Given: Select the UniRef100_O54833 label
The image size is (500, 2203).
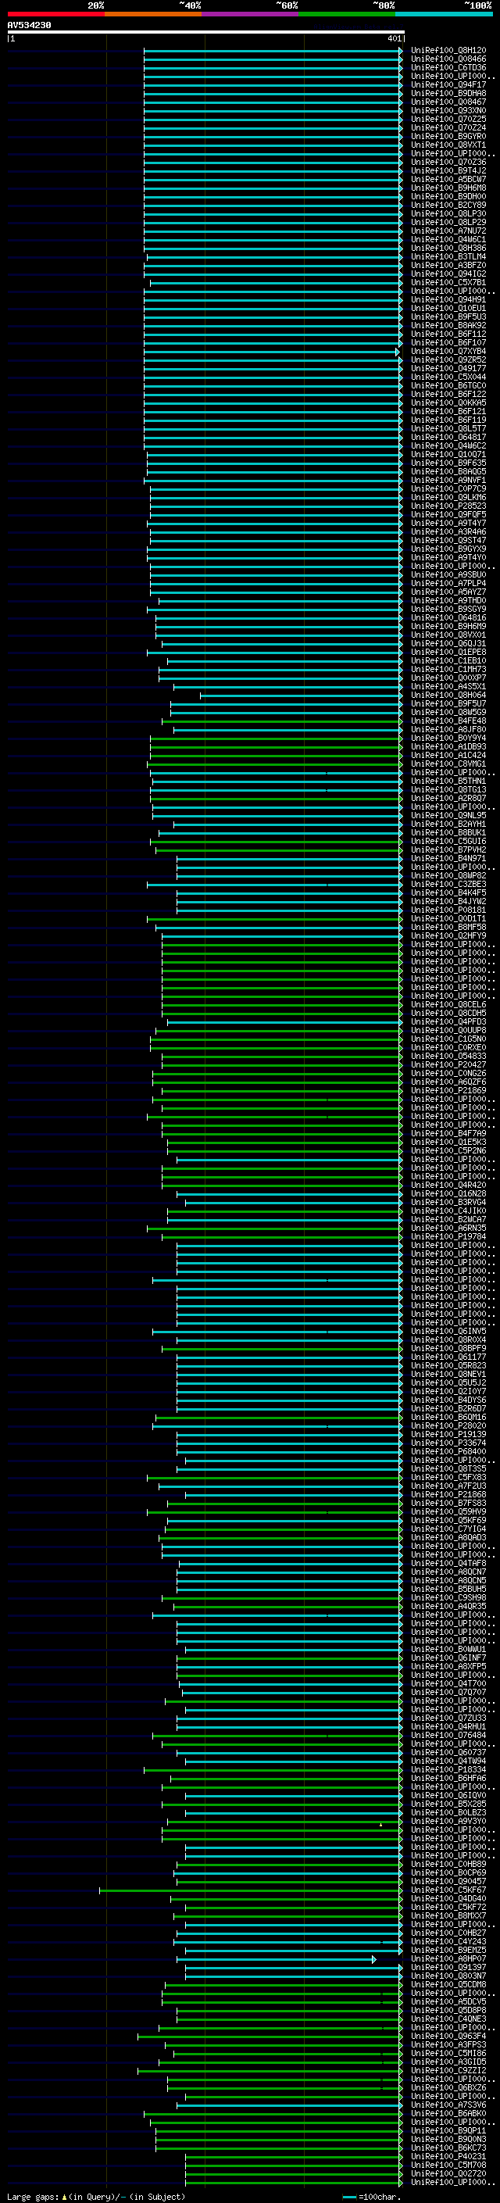Looking at the screenshot, I should pyautogui.click(x=448, y=1057).
